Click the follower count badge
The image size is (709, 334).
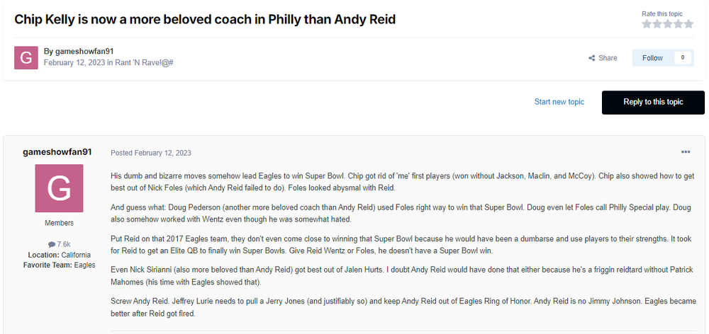click(683, 58)
